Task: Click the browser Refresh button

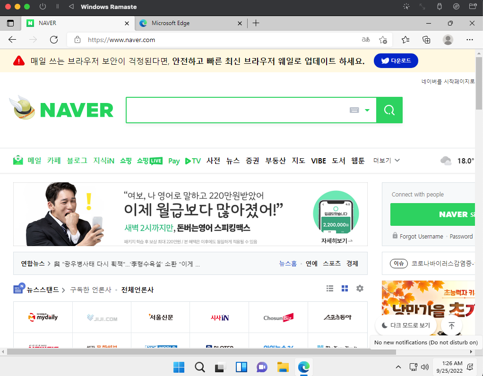Action: 54,39
